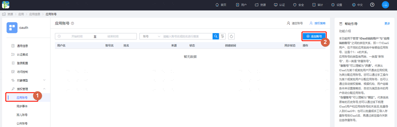Click the oauth application icon

point(12,27)
